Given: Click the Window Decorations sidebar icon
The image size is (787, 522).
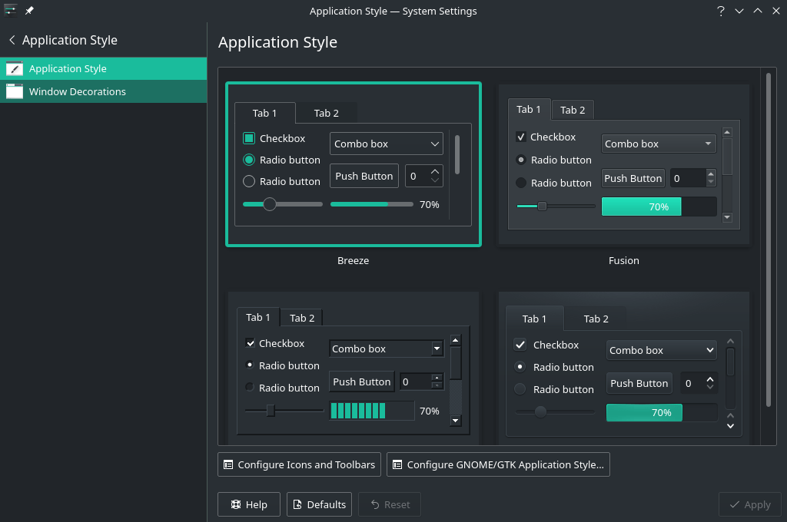Looking at the screenshot, I should (15, 91).
